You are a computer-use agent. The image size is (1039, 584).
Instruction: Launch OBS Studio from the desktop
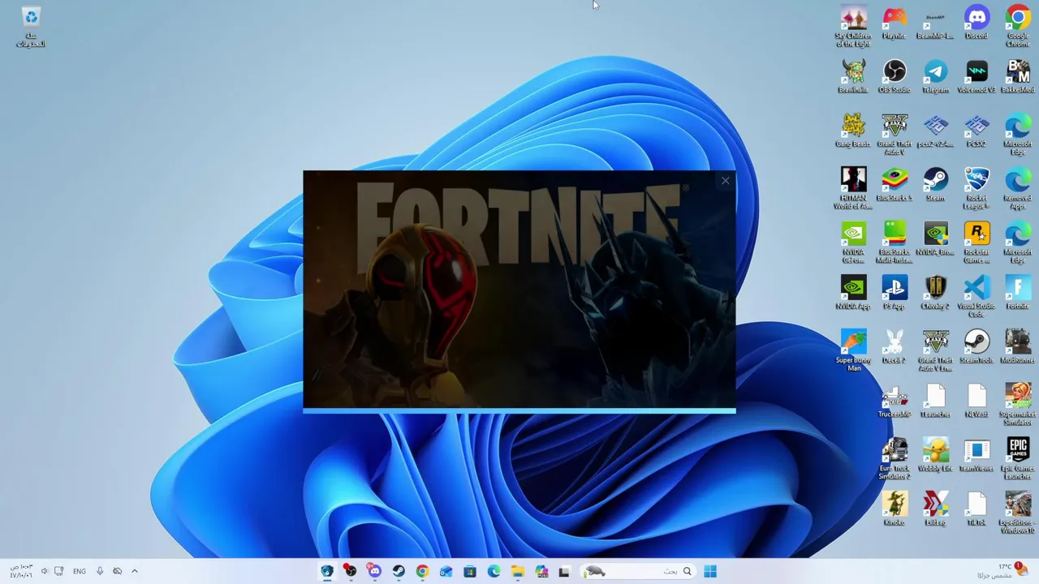click(895, 76)
